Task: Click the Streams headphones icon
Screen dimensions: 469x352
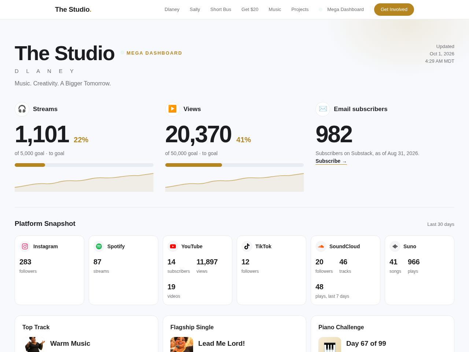Action: click(22, 109)
